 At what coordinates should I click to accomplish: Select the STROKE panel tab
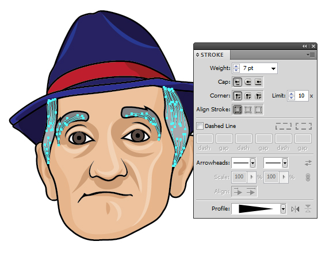point(212,55)
